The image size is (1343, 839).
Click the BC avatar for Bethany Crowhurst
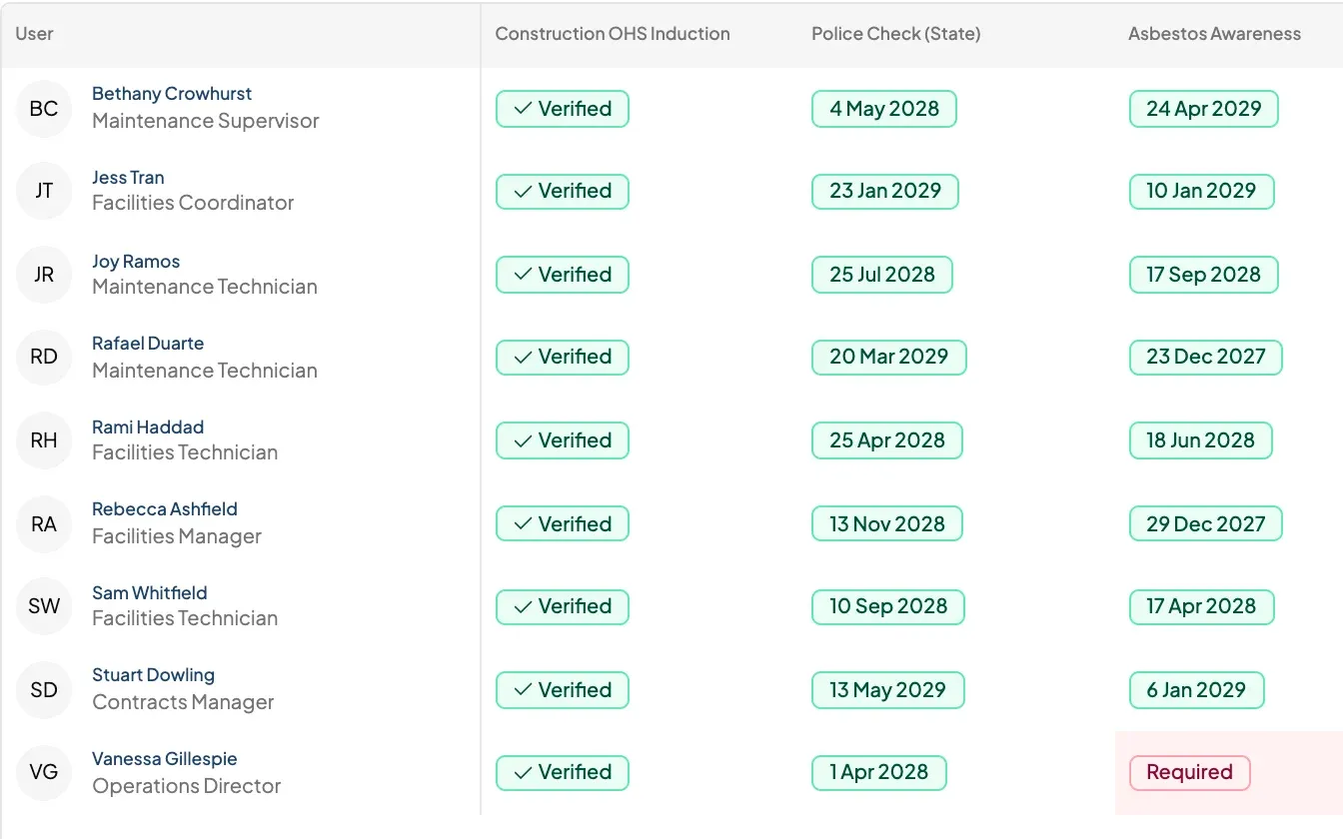pos(44,109)
